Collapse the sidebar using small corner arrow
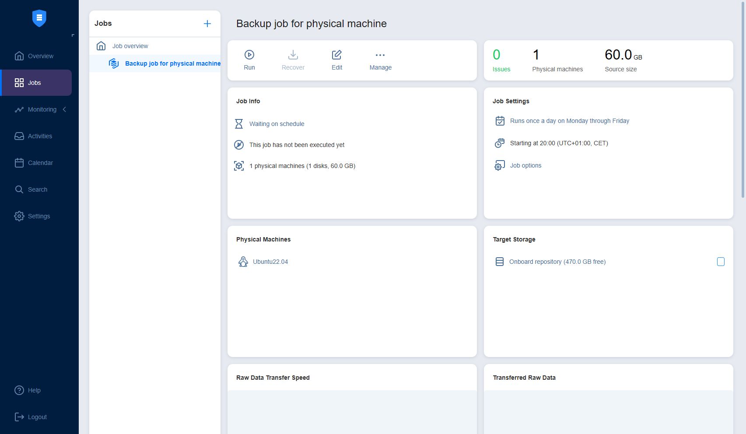 pos(73,35)
